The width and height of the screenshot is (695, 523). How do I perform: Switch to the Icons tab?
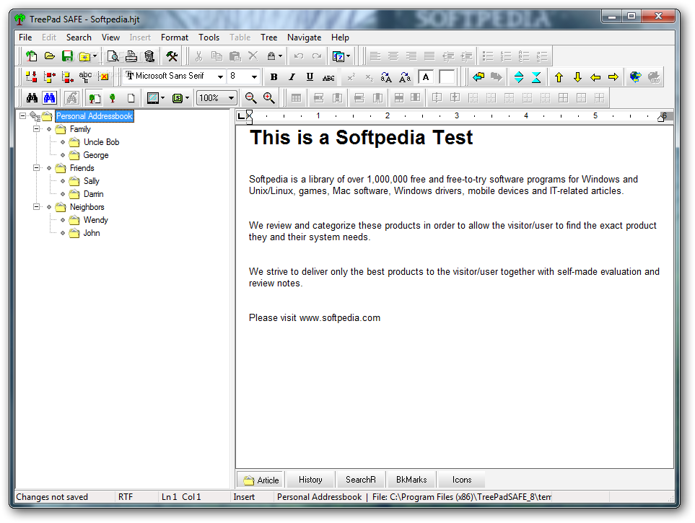point(461,480)
